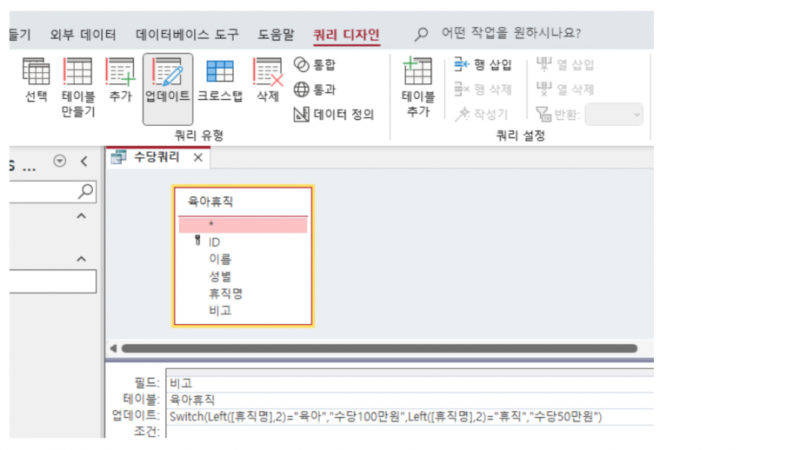Click the 행 삭제 command
The image size is (800, 450).
pos(483,89)
